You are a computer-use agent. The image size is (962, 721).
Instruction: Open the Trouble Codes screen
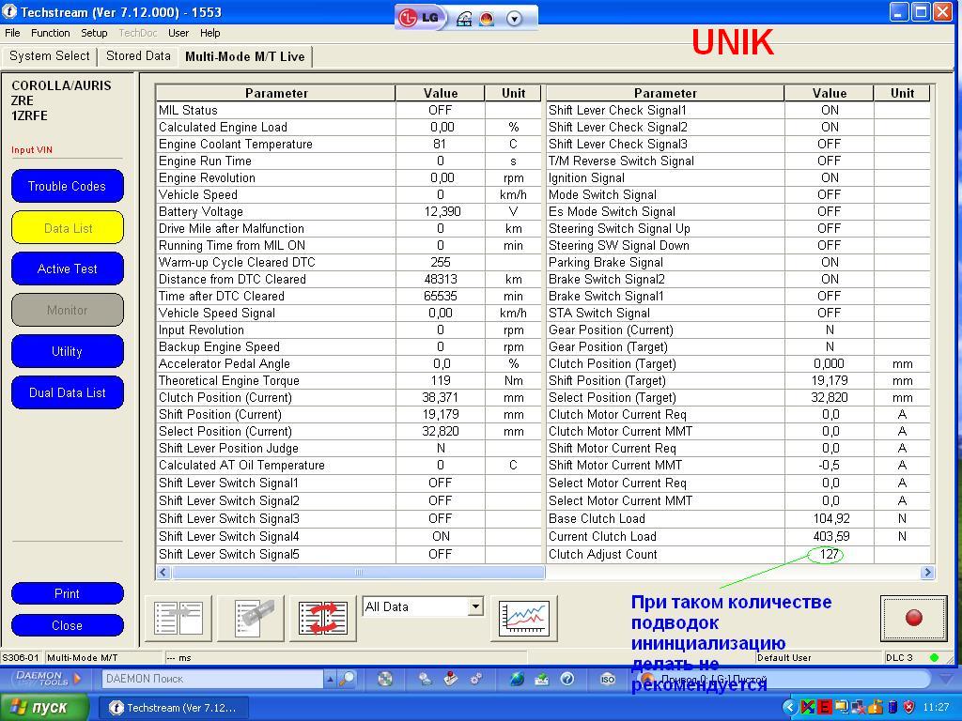(x=68, y=187)
